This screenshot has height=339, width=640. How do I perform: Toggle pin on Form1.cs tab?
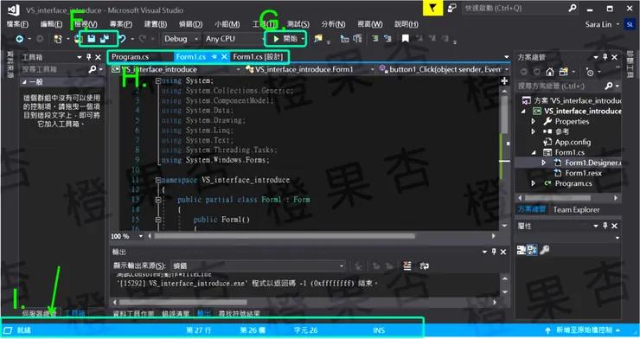click(214, 57)
